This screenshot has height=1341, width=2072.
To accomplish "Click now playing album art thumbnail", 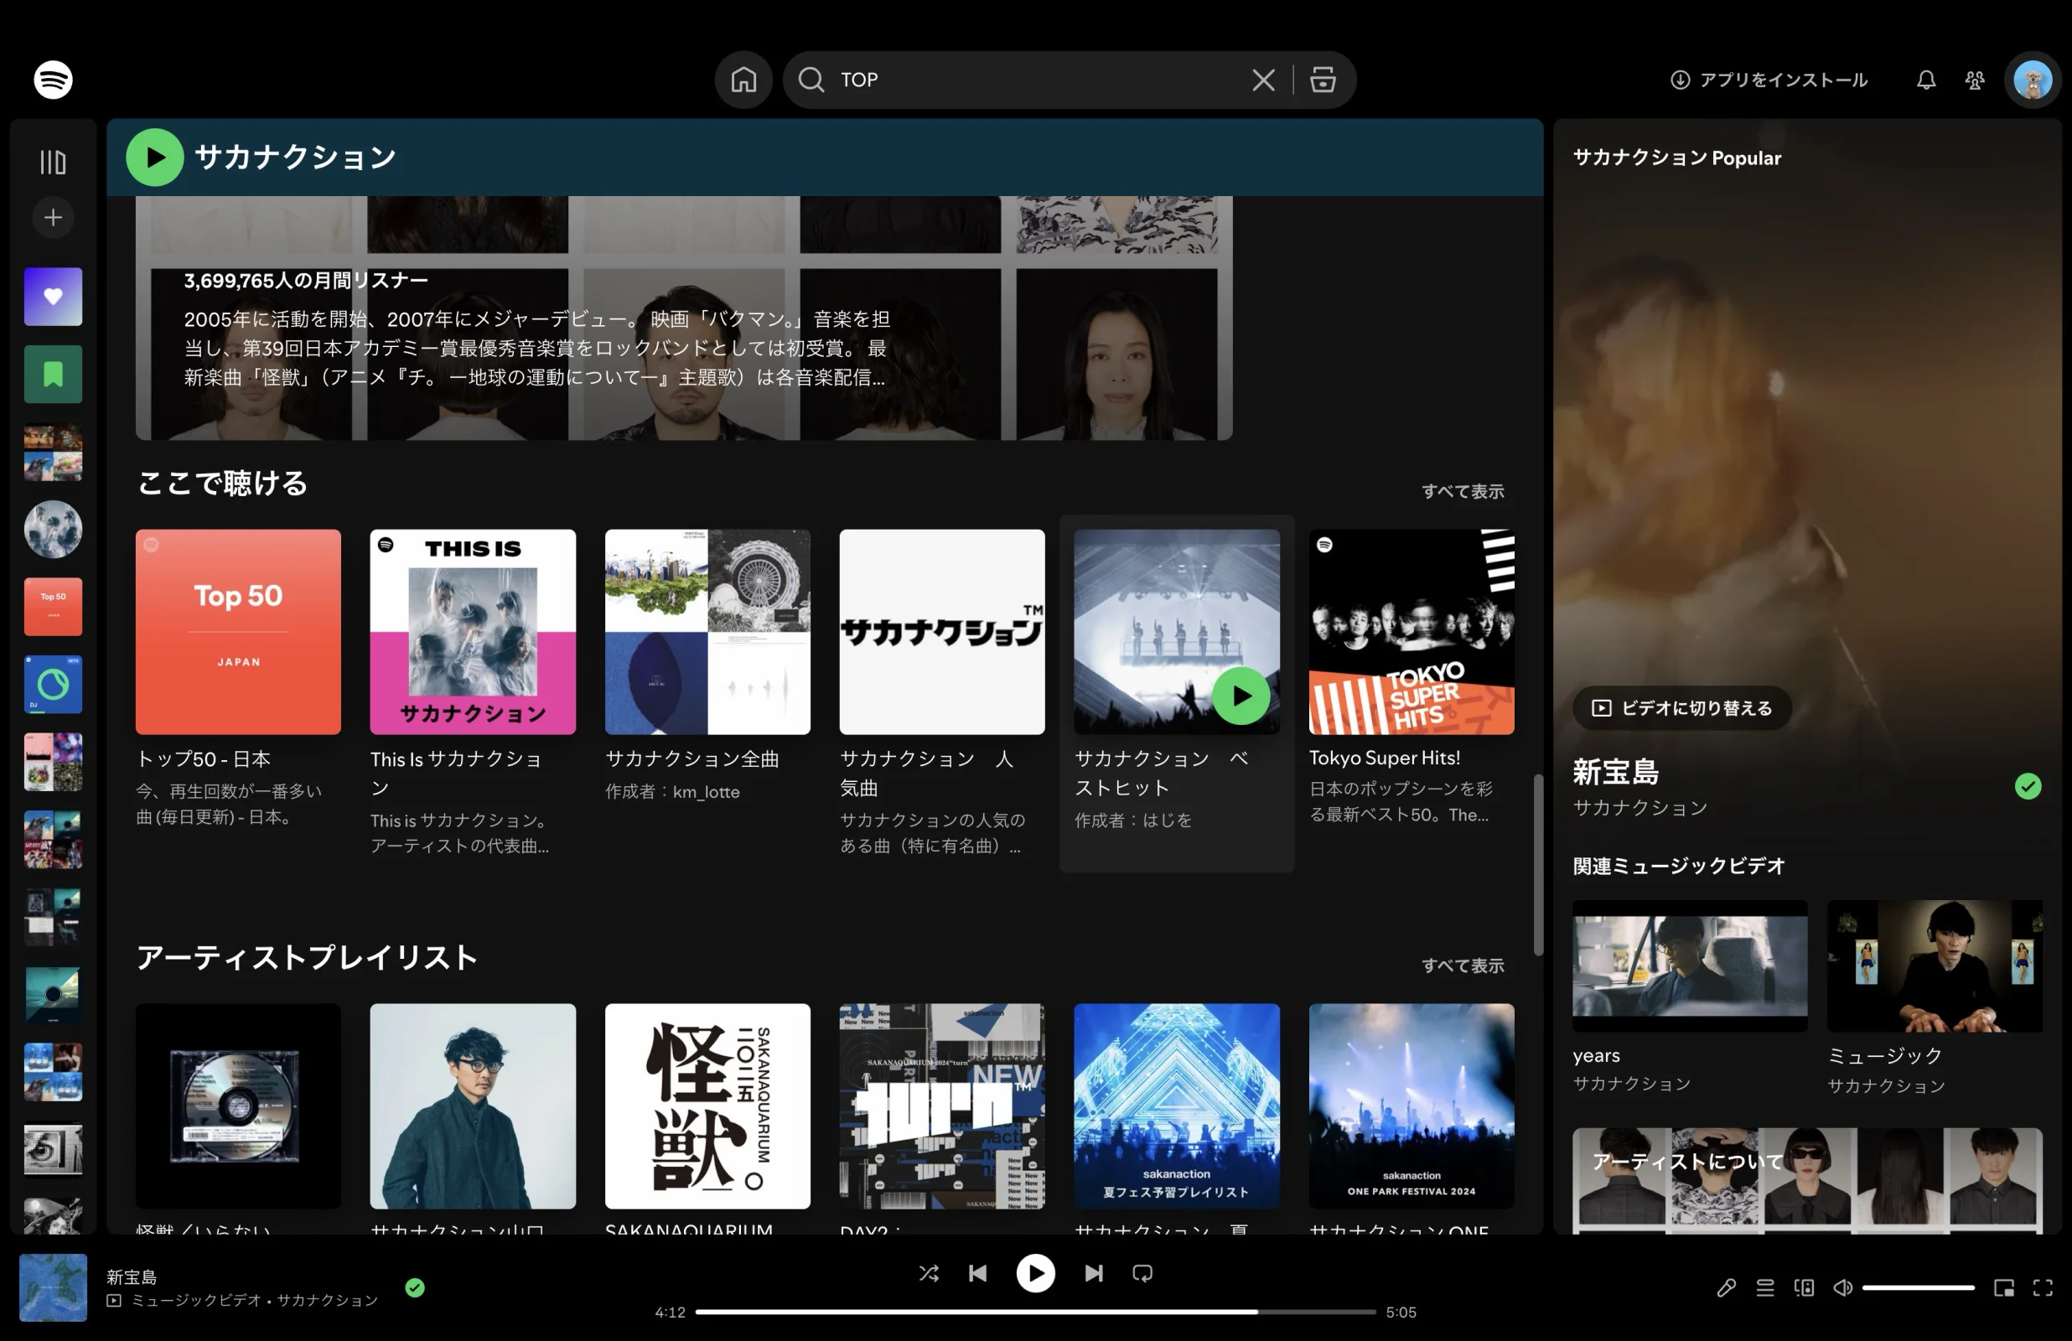I will 53,1288.
